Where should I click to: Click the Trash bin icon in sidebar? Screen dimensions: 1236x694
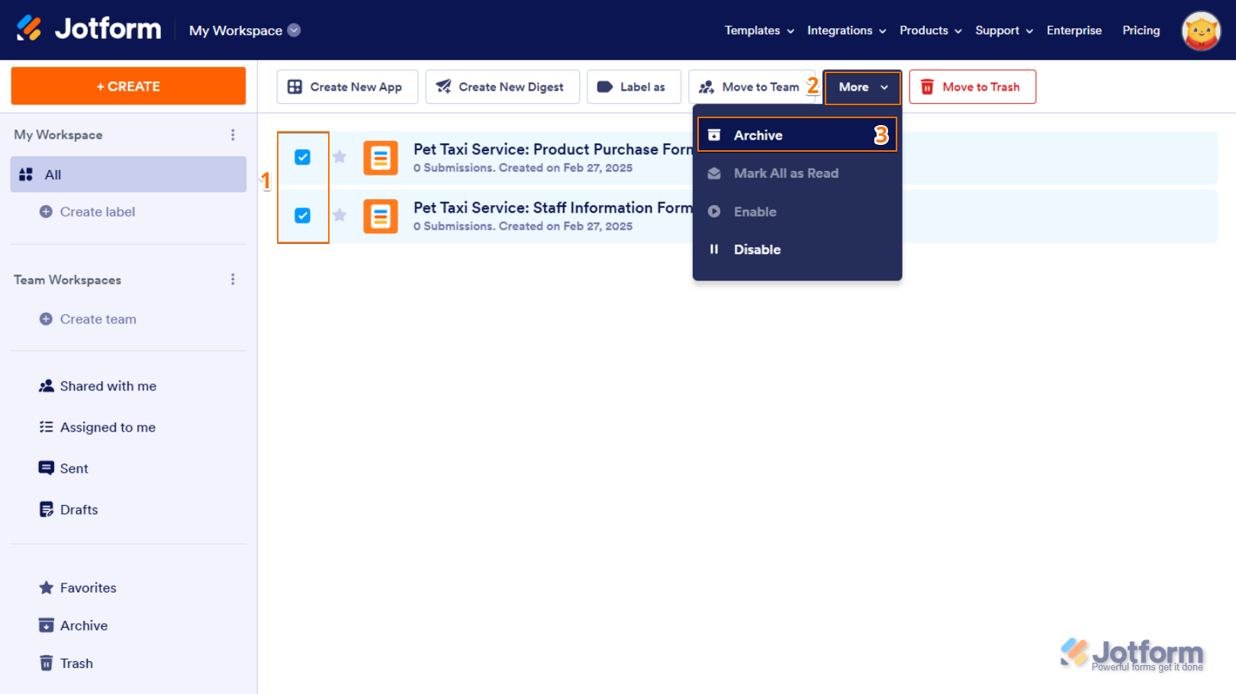point(47,663)
